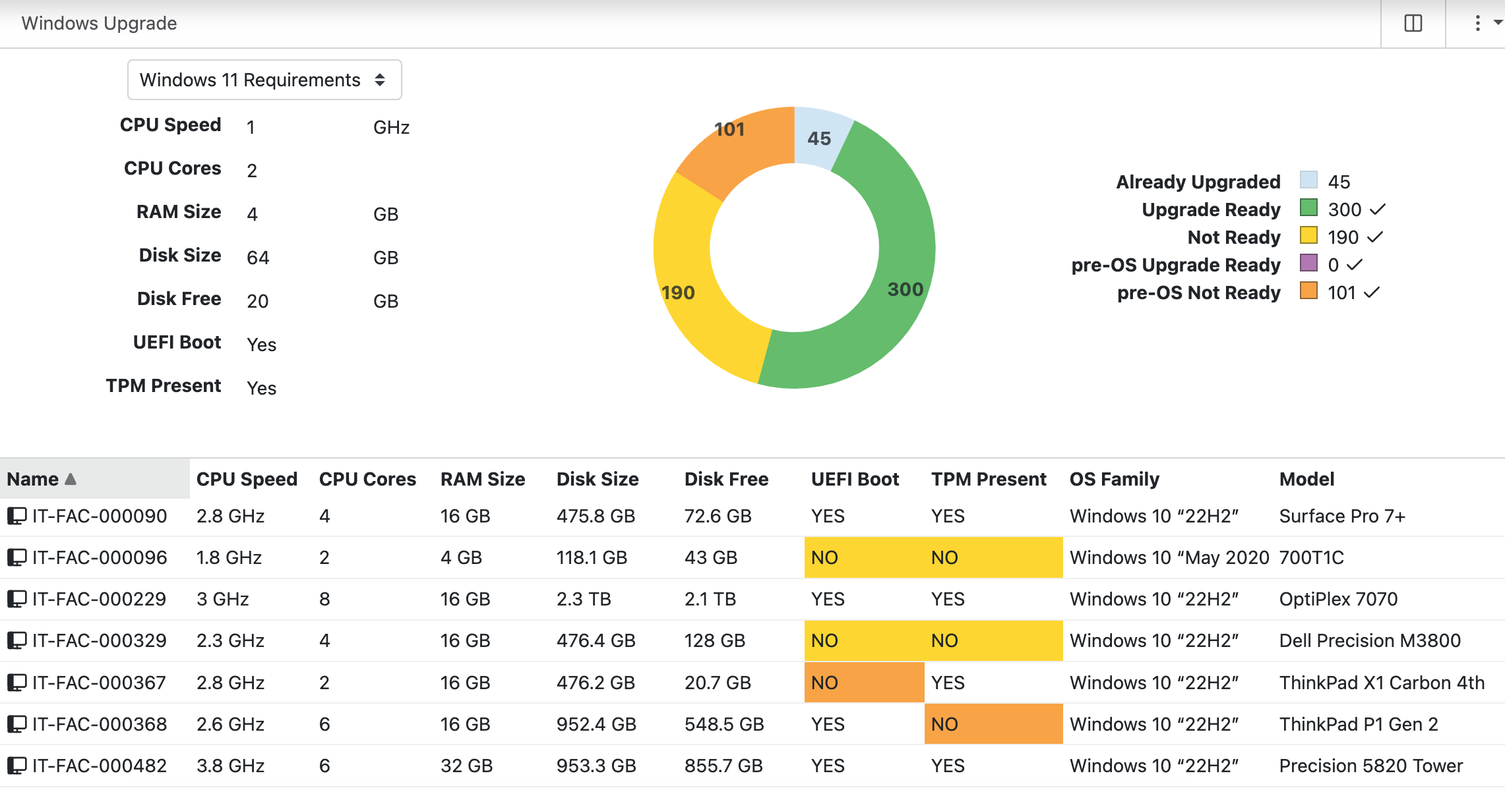Sort by TPM Present column header
The image size is (1505, 788).
pyautogui.click(x=989, y=479)
